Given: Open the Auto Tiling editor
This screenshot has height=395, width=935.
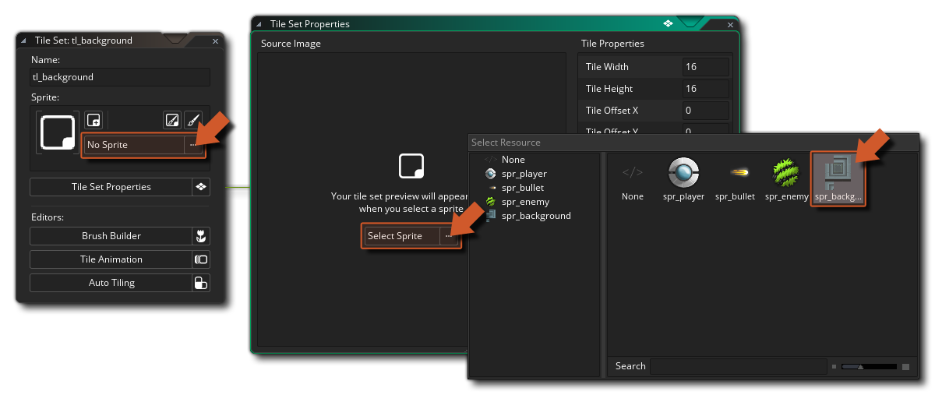Looking at the screenshot, I should coord(111,283).
